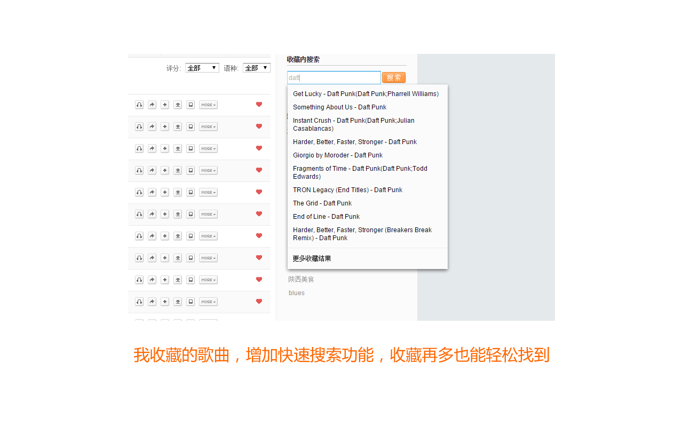Open the 评分 rating filter dropdown
683x427 pixels.
coord(202,68)
